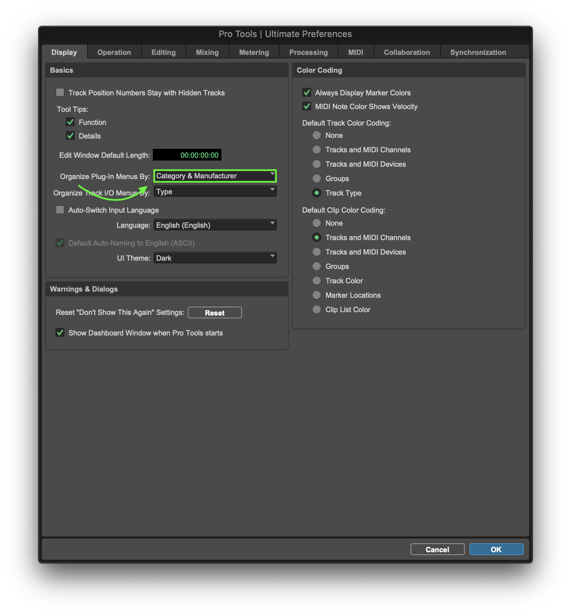Image resolution: width=571 pixels, height=614 pixels.
Task: Switch to the Operation tab
Action: [x=114, y=52]
